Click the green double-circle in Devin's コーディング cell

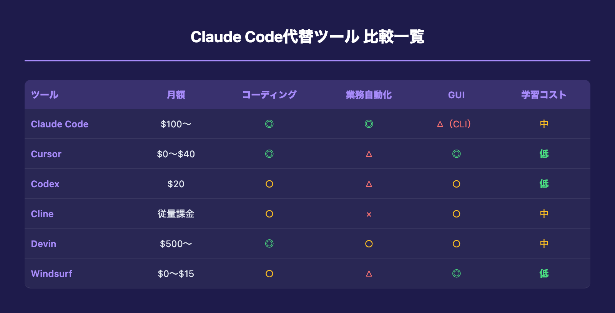coord(269,244)
